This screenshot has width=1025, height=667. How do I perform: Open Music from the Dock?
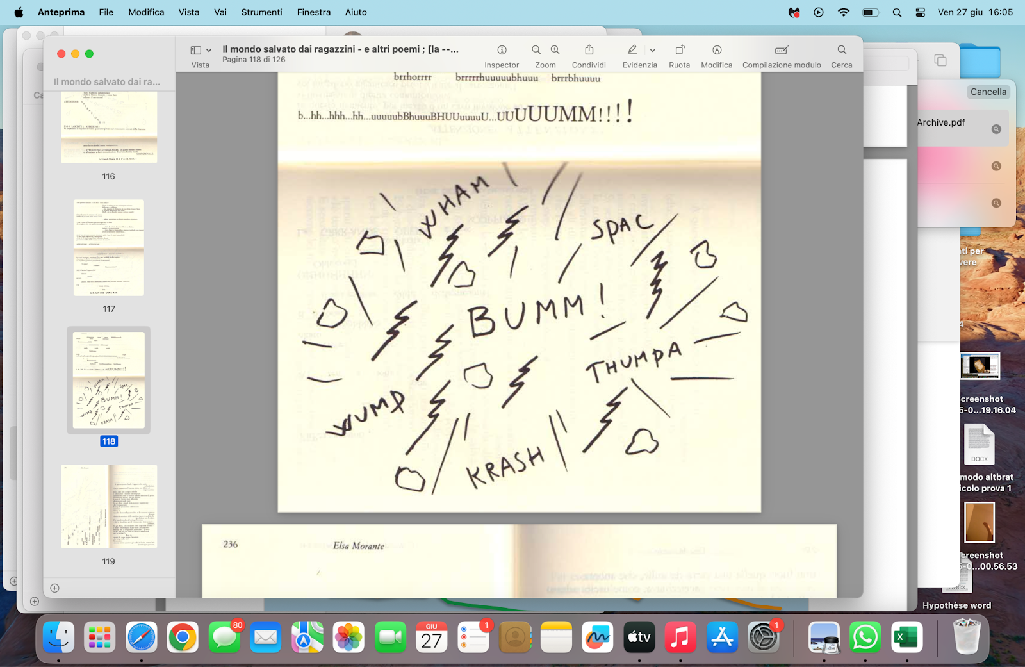click(680, 638)
